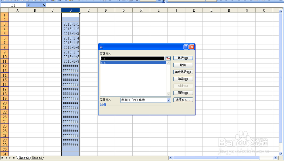
Task: Select column C header
Action: point(53,10)
